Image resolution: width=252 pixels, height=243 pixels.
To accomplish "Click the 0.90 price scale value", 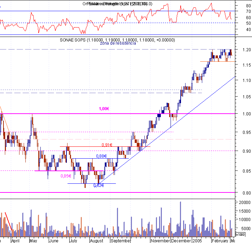I will 246,151.
